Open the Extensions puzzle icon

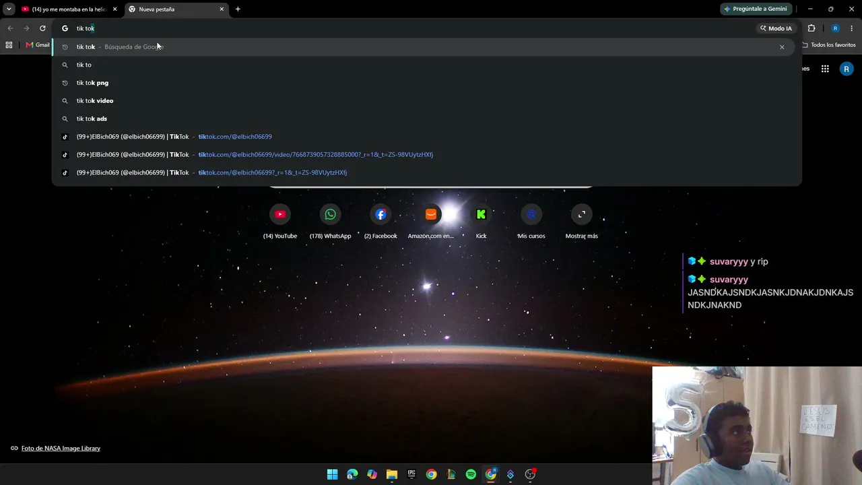click(x=811, y=28)
